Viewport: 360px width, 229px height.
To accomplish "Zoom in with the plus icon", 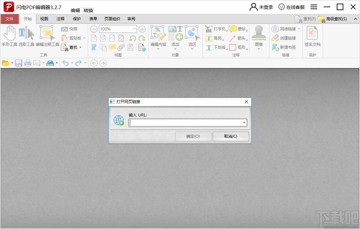I will (x=142, y=29).
